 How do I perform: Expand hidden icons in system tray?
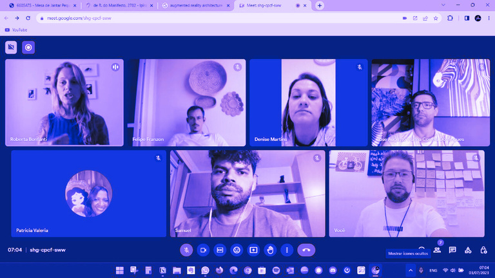tap(410, 270)
